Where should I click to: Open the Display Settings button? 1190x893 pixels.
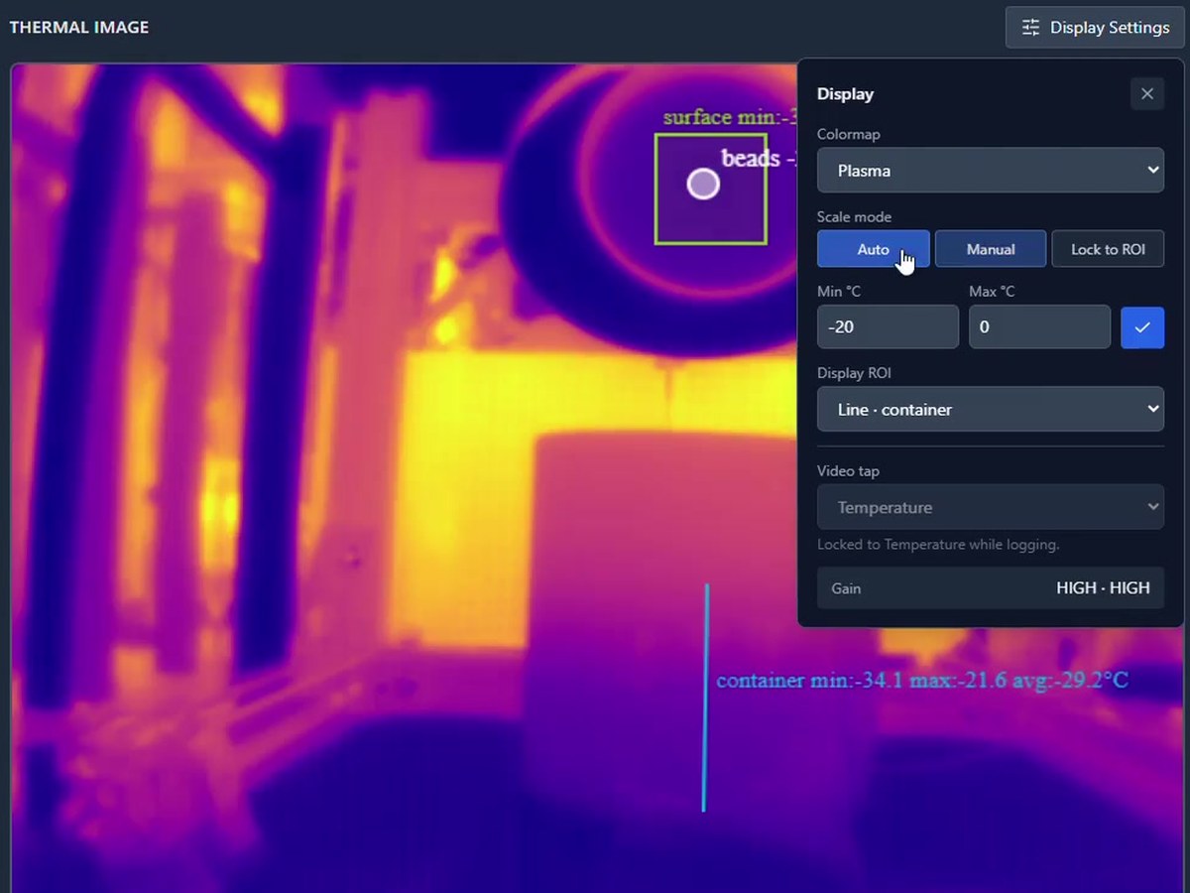coord(1095,28)
